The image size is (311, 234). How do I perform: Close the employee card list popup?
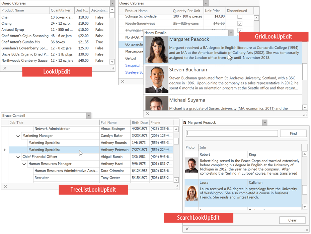[x=148, y=114]
